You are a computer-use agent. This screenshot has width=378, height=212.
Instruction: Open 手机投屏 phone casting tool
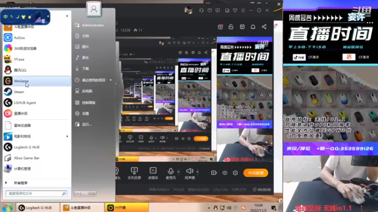[x=134, y=173]
